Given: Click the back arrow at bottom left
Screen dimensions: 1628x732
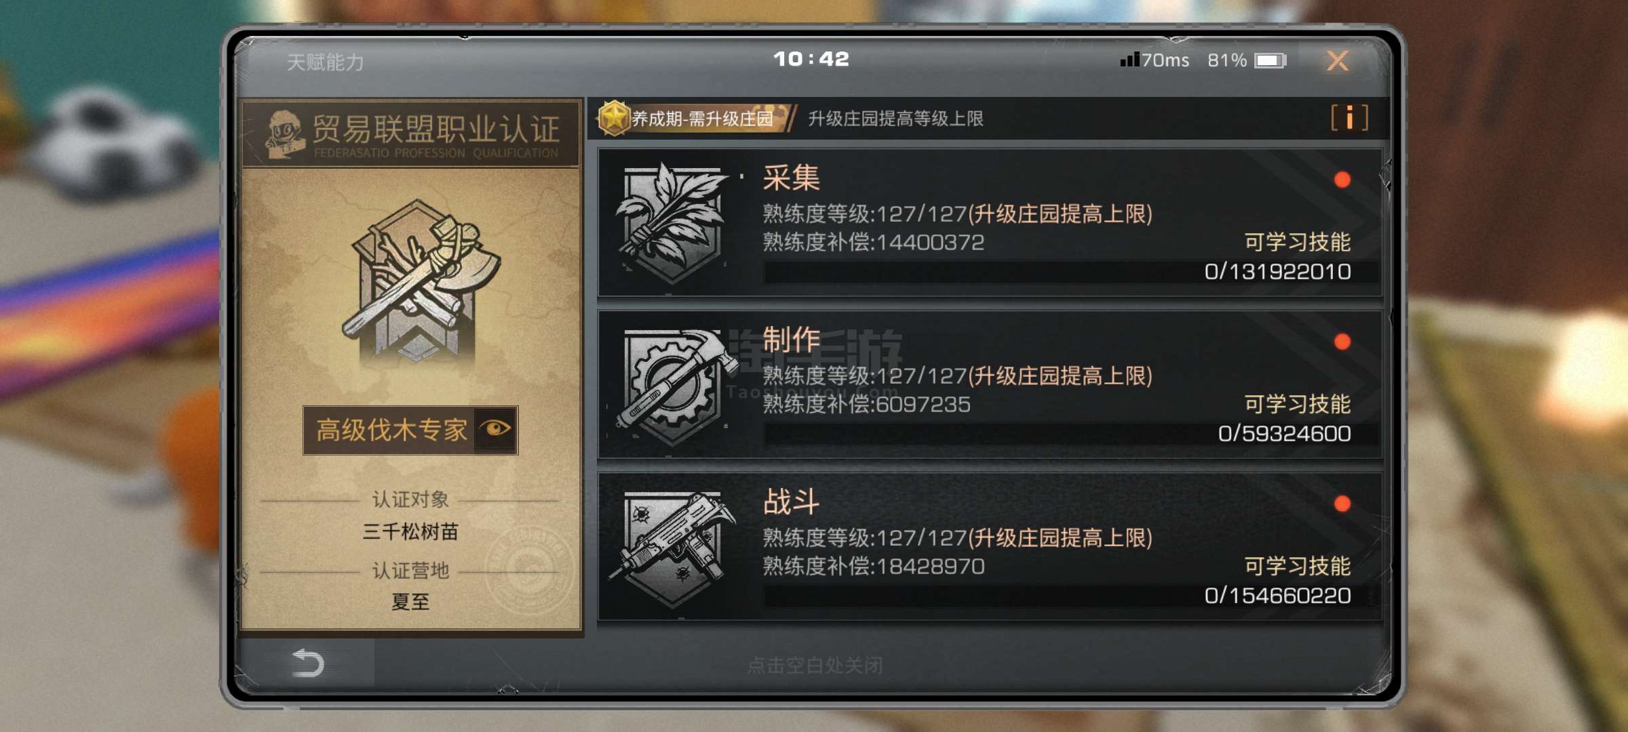Looking at the screenshot, I should (x=307, y=663).
